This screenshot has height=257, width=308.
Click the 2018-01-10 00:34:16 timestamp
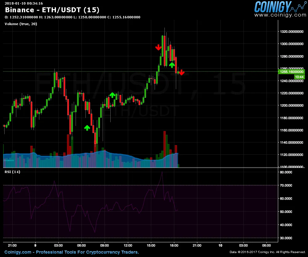(x=24, y=3)
